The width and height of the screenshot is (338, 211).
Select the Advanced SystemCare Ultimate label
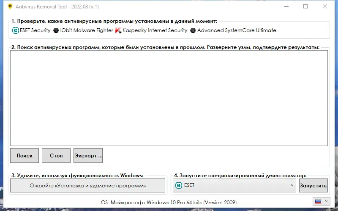pos(237,30)
